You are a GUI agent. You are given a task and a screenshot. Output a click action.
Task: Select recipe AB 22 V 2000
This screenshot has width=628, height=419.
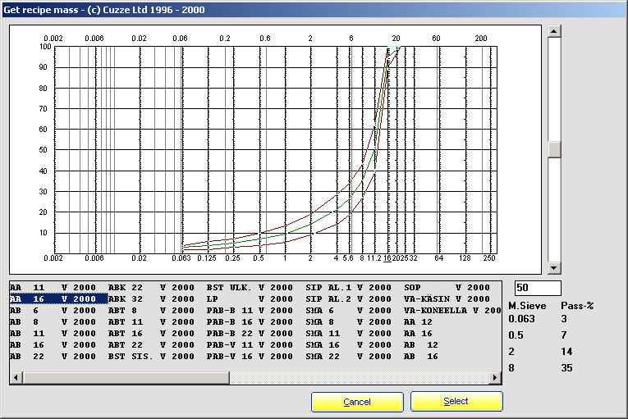pos(53,357)
